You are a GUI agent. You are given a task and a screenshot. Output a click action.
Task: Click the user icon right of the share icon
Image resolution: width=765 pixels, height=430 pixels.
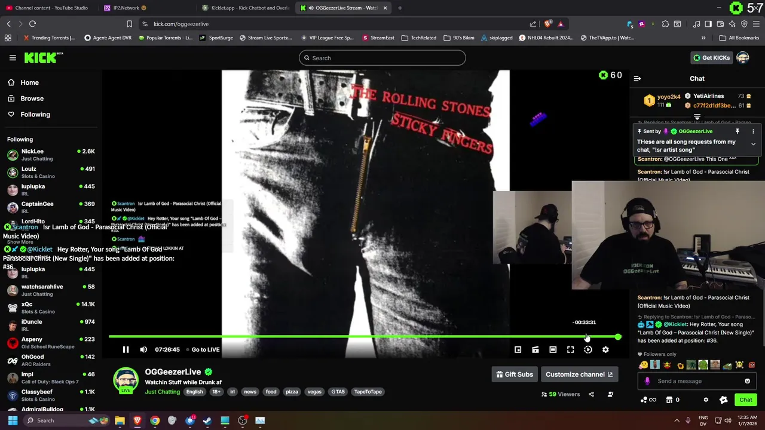pos(610,394)
